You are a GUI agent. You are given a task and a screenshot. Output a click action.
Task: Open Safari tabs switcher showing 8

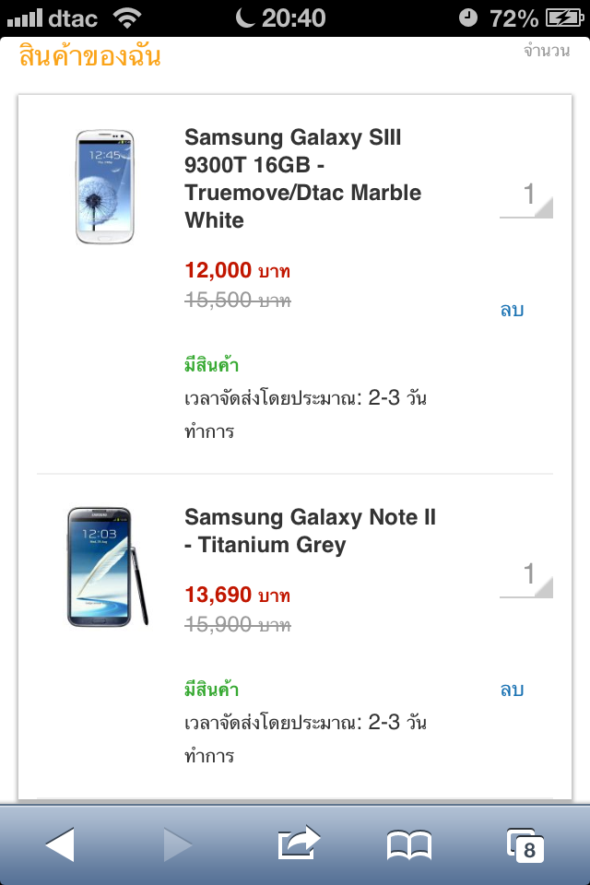[525, 844]
